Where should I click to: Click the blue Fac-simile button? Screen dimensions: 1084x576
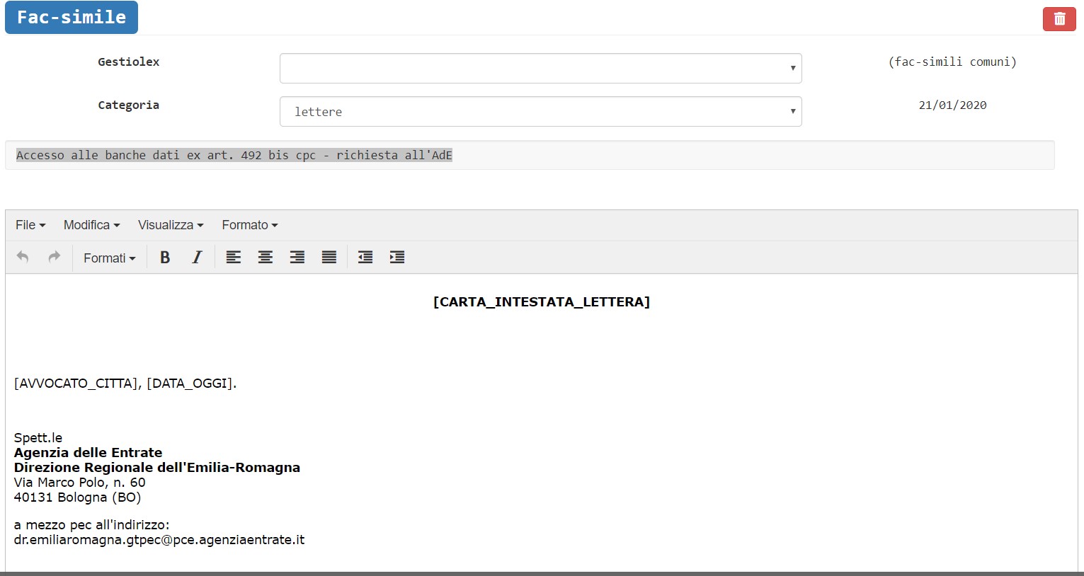(x=71, y=17)
